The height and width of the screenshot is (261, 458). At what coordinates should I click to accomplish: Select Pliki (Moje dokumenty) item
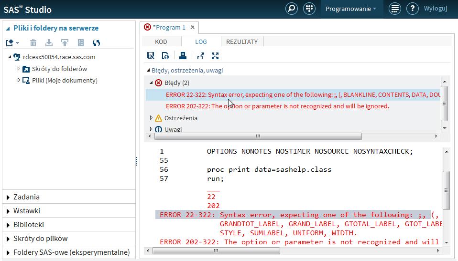coord(65,80)
